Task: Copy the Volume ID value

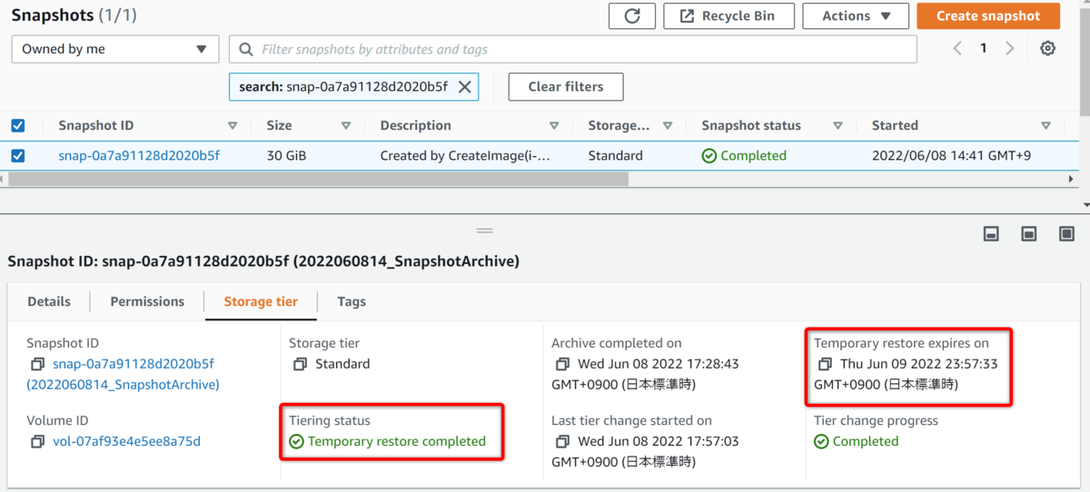Action: tap(37, 442)
